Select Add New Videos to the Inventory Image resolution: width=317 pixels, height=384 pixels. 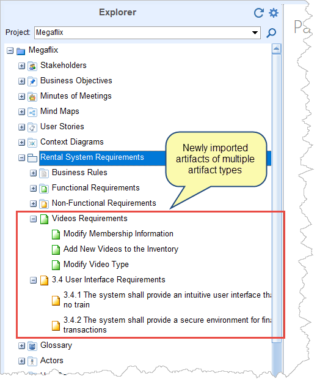(121, 249)
